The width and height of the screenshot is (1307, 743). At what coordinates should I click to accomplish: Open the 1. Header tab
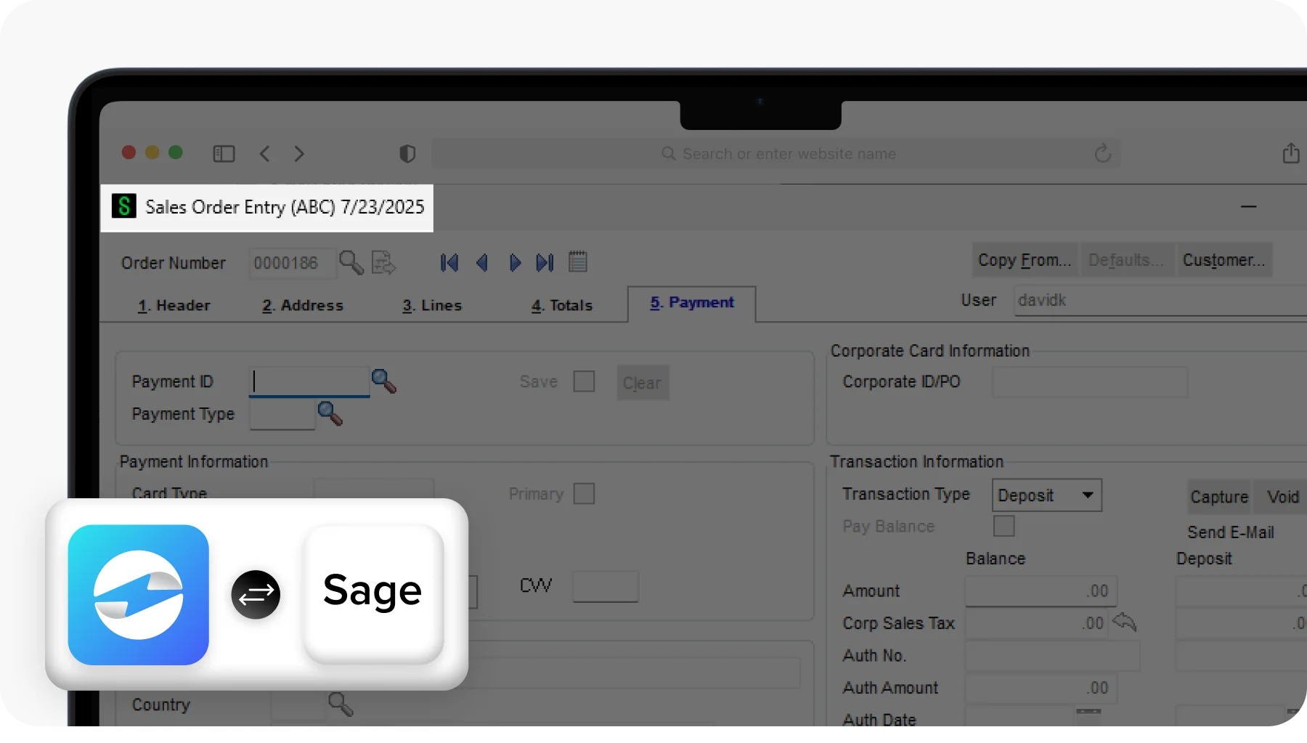(x=174, y=306)
